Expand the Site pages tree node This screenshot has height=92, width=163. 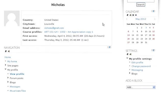[x=6, y=65]
